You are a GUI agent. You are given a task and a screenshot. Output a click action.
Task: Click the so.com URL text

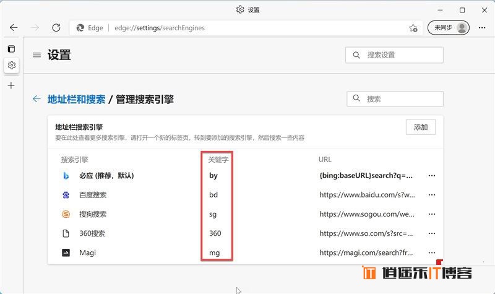(366, 233)
